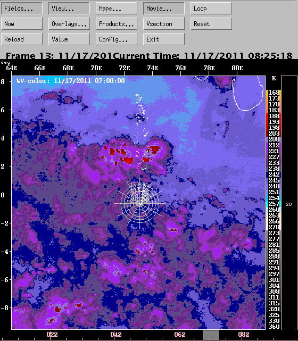Toggle the Loop button
The height and width of the screenshot is (341, 298).
tap(211, 9)
